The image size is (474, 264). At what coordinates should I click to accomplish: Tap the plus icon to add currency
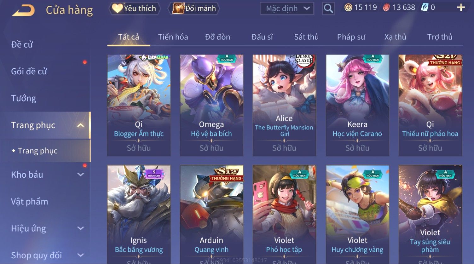tap(461, 8)
